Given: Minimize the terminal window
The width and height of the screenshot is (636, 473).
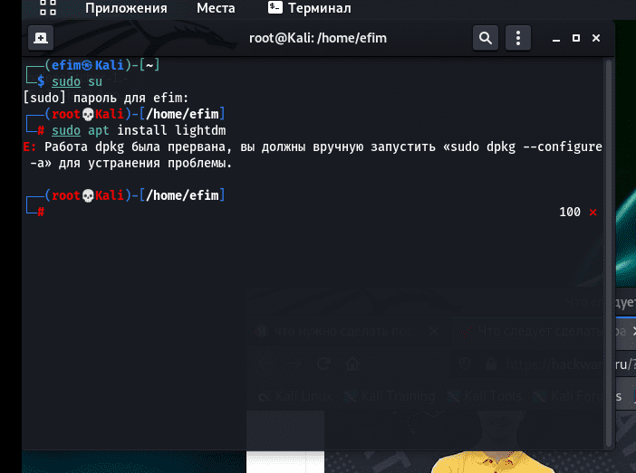Looking at the screenshot, I should point(556,39).
